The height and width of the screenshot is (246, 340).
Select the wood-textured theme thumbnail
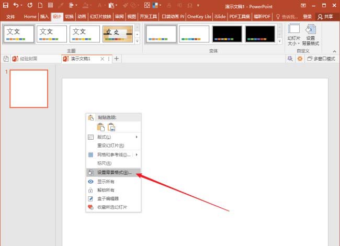coord(118,33)
